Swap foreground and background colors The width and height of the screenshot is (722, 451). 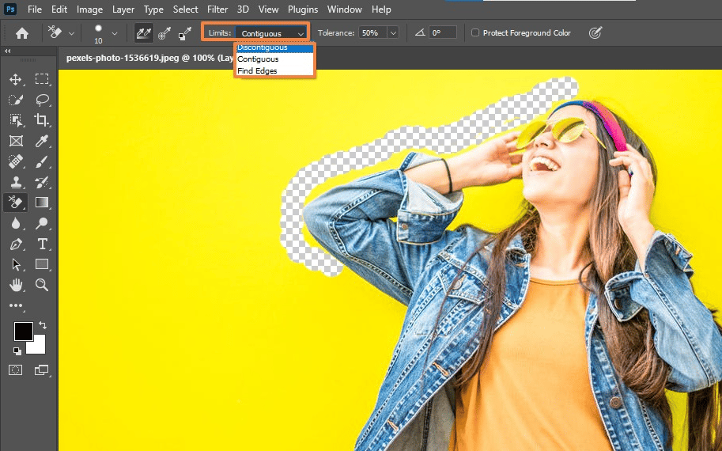42,325
